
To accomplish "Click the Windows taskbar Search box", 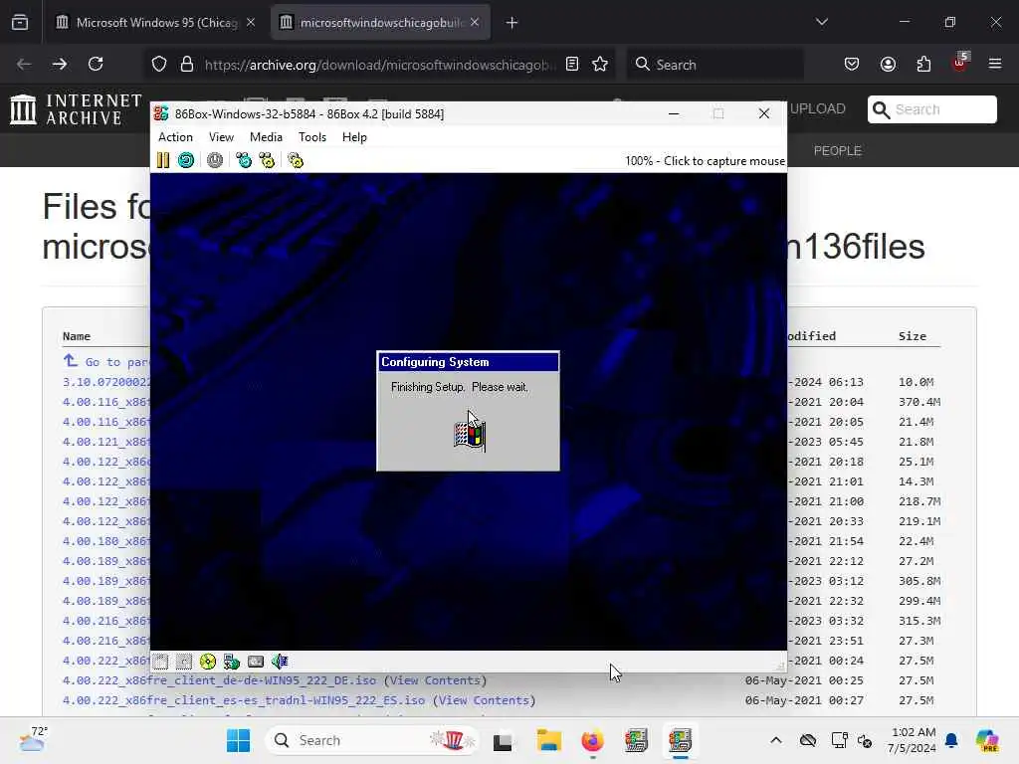I will click(x=372, y=740).
